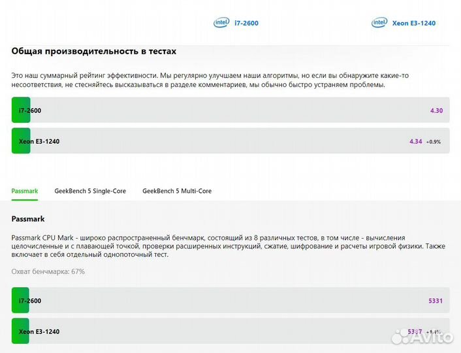Viewport: 461px width, 353px height.
Task: Click the 4.30 overall score value
Action: click(x=436, y=110)
